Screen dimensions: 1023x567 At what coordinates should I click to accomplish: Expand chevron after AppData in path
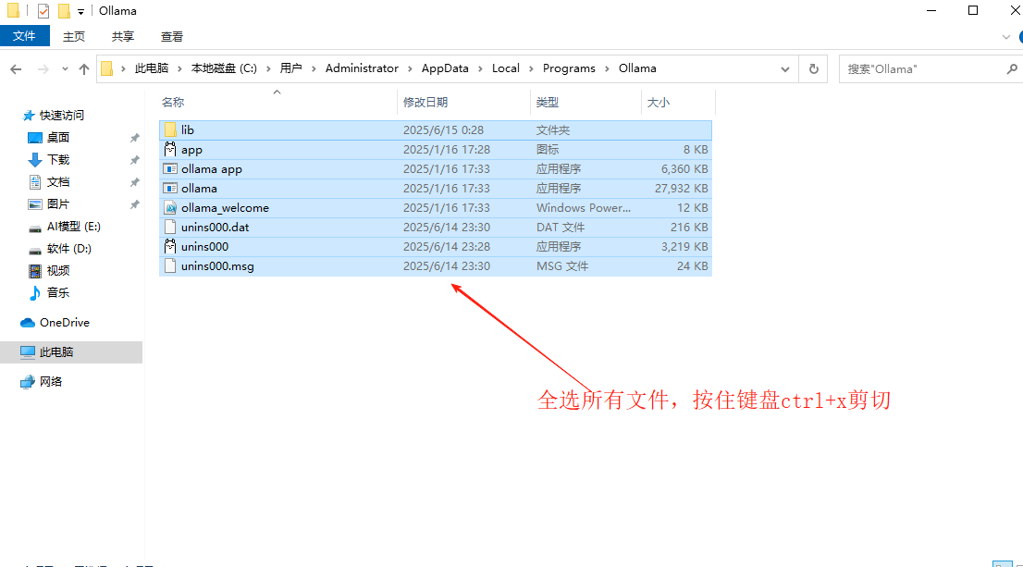tap(480, 68)
